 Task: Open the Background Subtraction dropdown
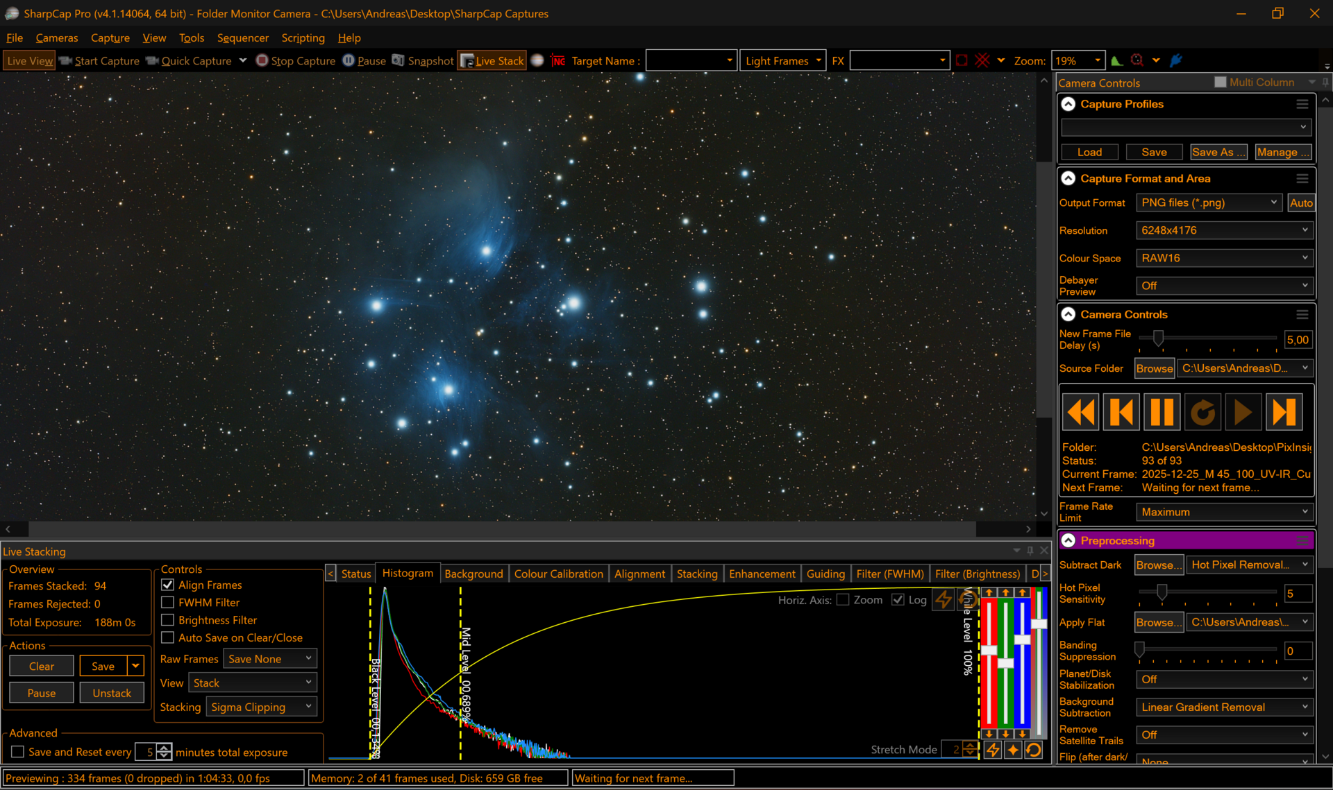coord(1225,707)
